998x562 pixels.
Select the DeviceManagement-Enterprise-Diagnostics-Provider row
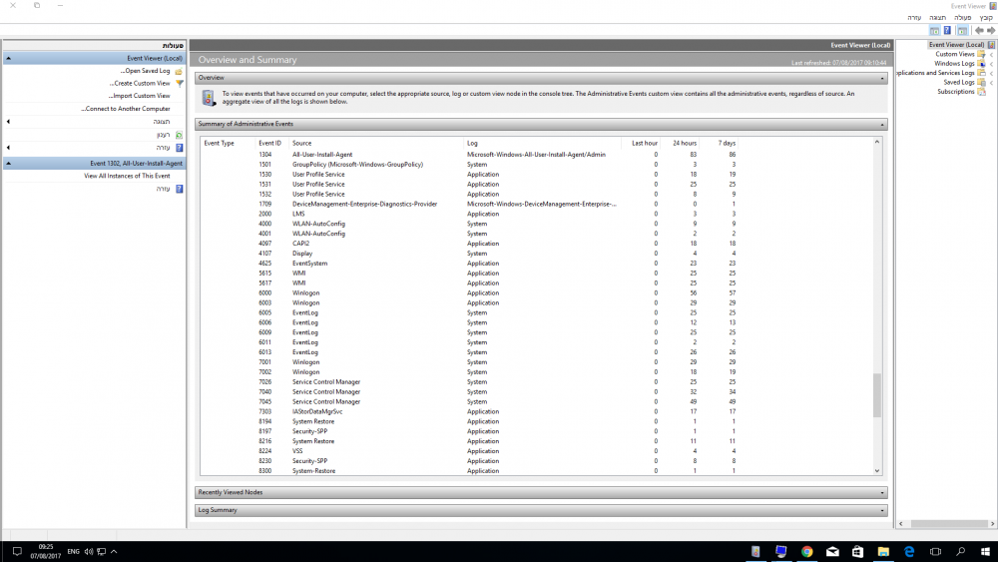pos(471,205)
